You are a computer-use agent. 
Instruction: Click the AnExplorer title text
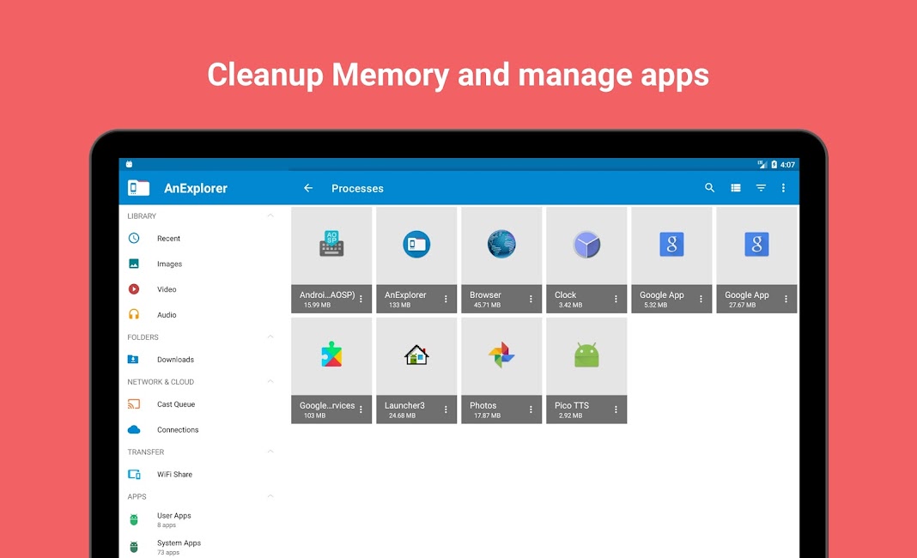pyautogui.click(x=195, y=188)
